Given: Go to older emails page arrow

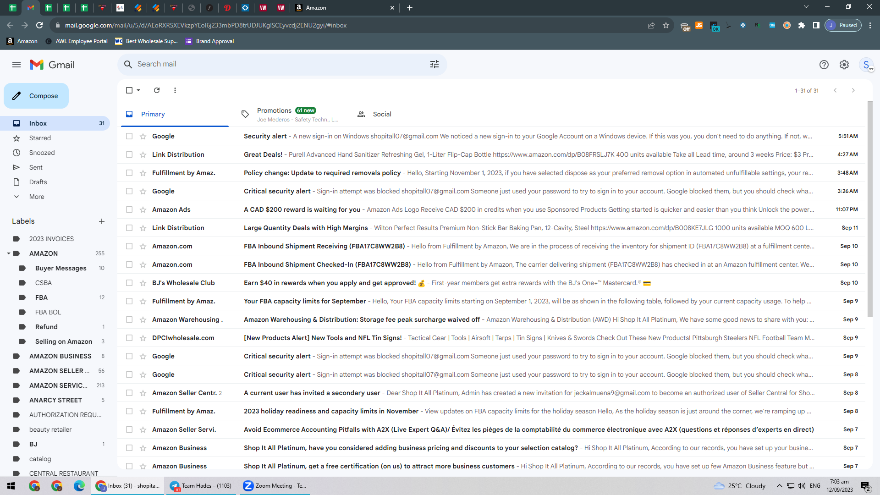Looking at the screenshot, I should (x=853, y=90).
